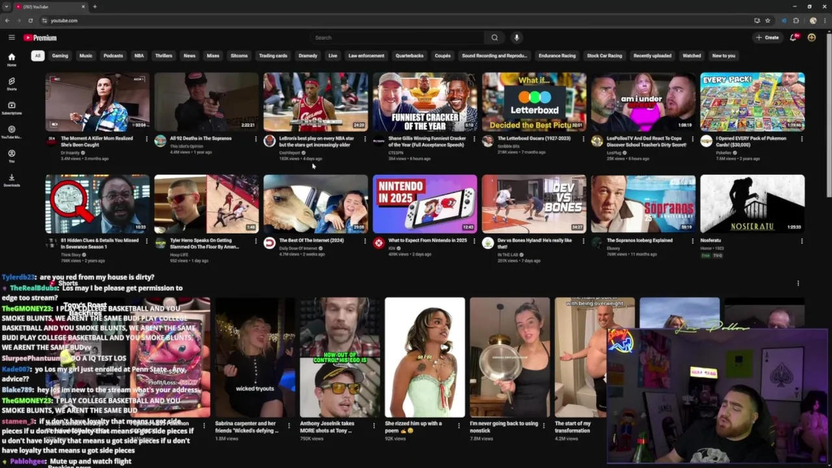Play the Dev vs Bones thumbnail
The height and width of the screenshot is (468, 832).
(534, 203)
